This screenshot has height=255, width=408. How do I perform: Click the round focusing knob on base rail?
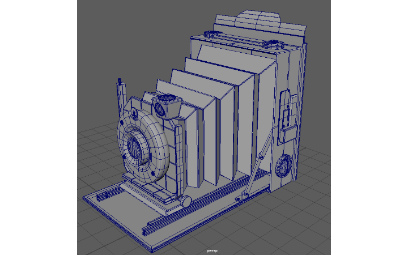coord(186,201)
